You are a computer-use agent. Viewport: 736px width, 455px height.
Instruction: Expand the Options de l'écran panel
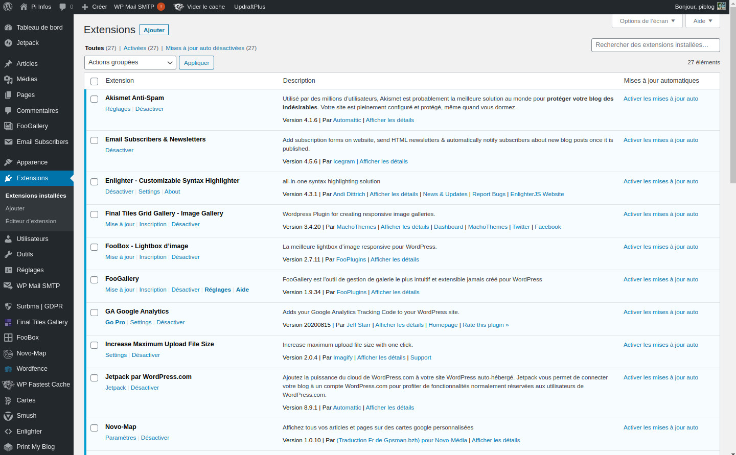(647, 21)
